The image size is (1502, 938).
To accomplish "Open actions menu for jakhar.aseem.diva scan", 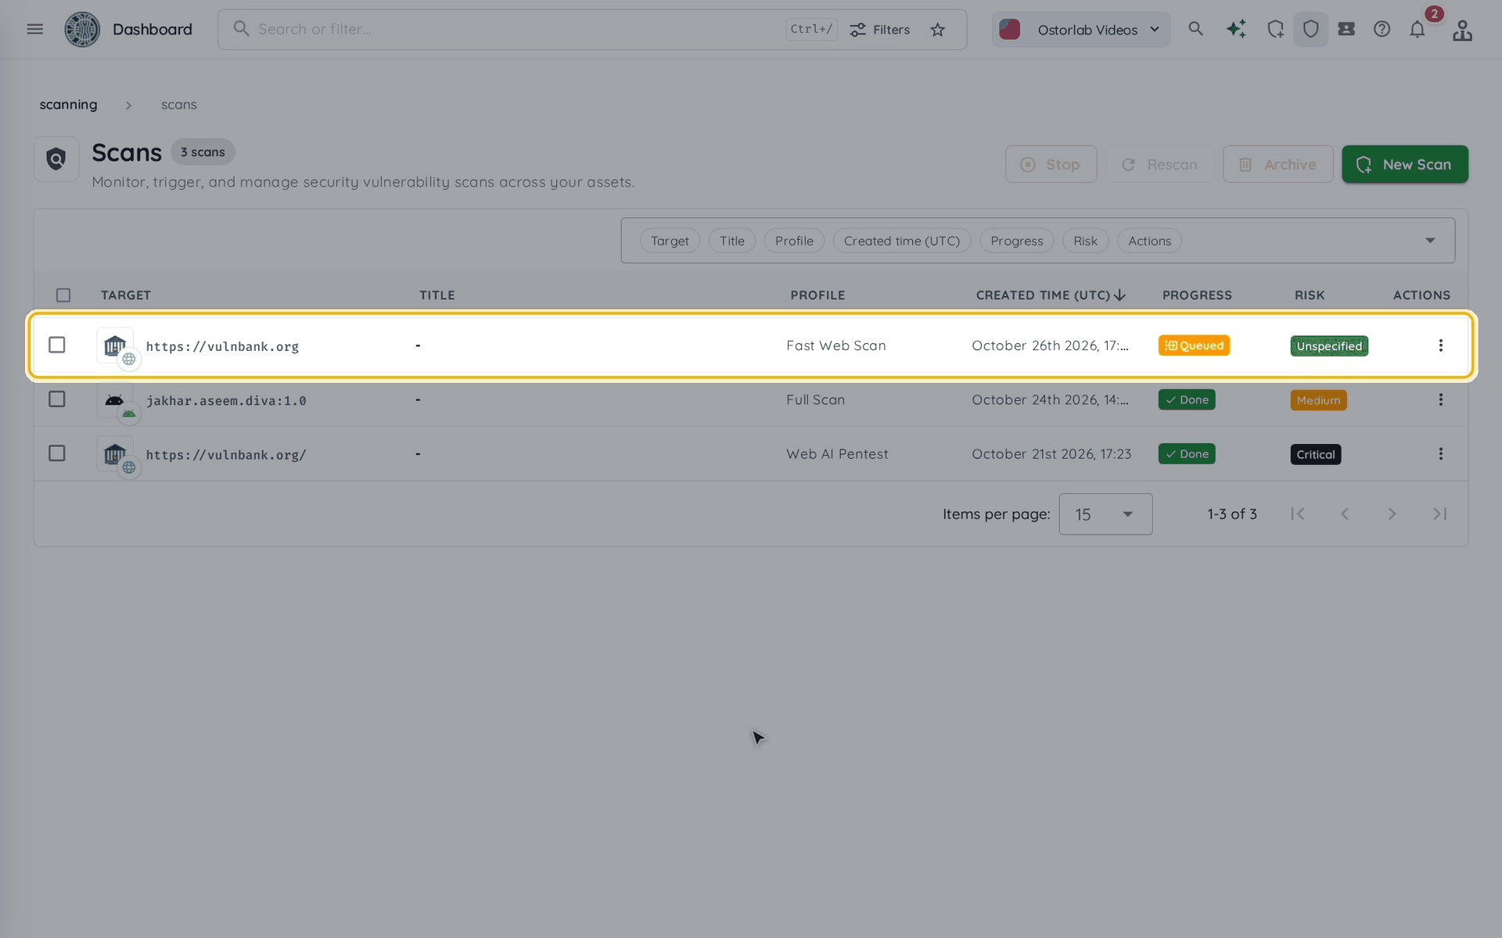I will pyautogui.click(x=1440, y=399).
